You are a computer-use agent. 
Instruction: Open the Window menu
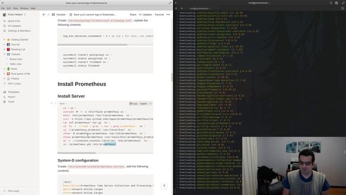pyautogui.click(x=24, y=8)
